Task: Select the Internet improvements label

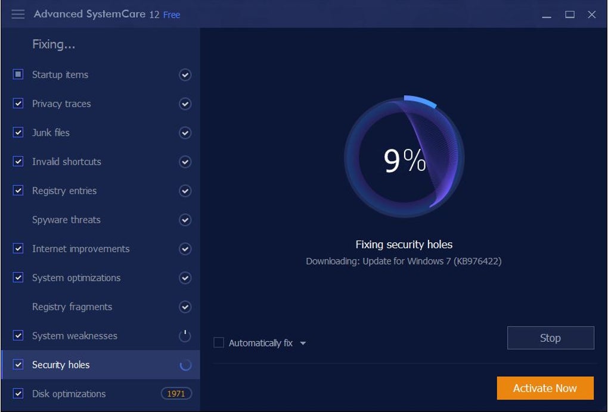Action: pos(80,249)
